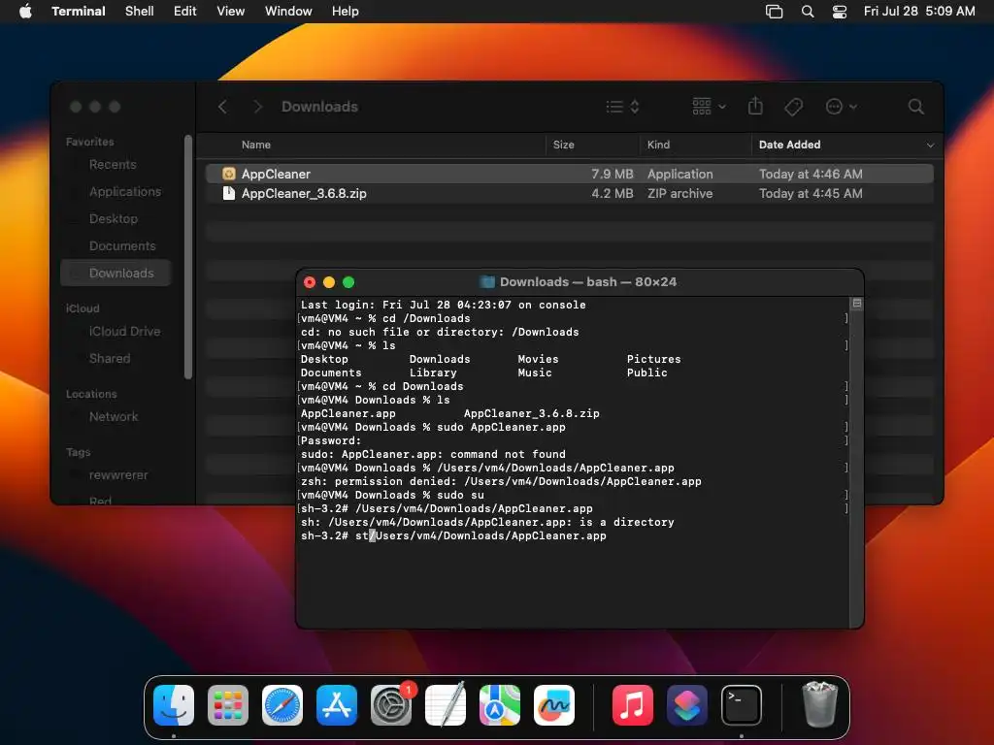Close the Terminal window
The height and width of the screenshot is (745, 994).
pyautogui.click(x=310, y=282)
